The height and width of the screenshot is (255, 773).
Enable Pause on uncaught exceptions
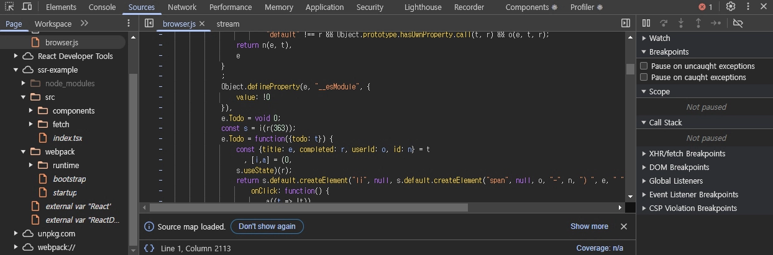pos(644,66)
